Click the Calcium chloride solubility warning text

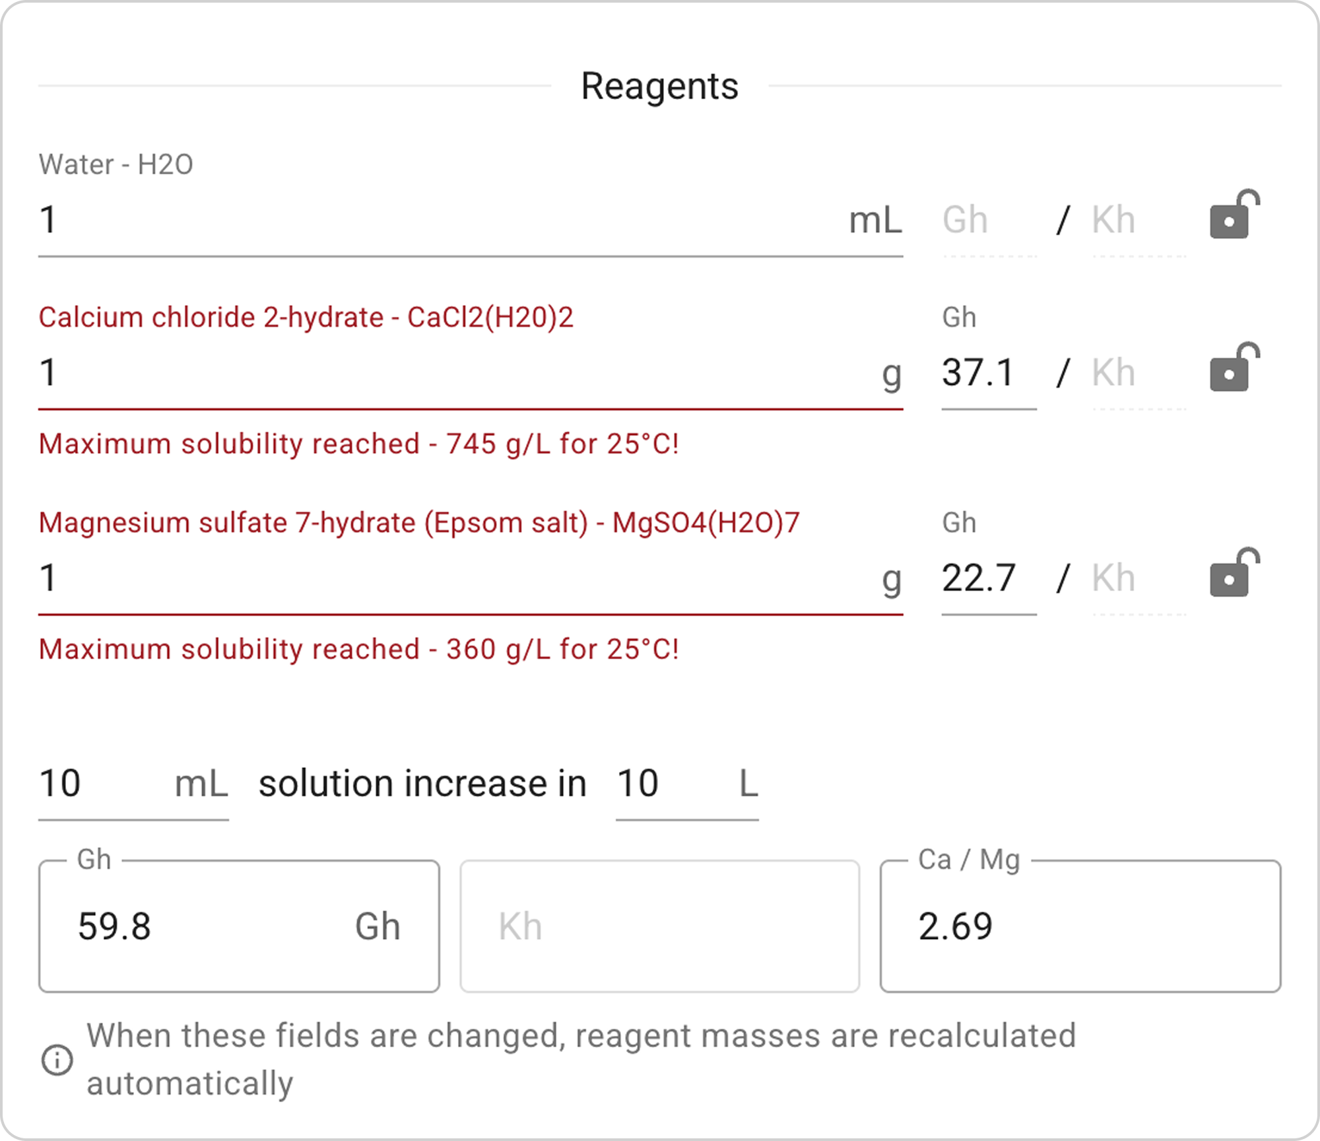[358, 444]
